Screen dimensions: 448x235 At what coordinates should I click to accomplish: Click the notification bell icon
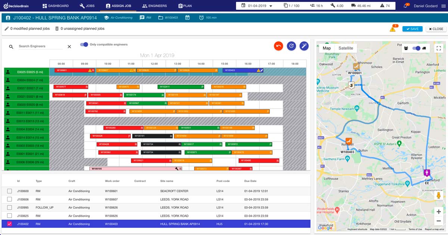click(406, 6)
